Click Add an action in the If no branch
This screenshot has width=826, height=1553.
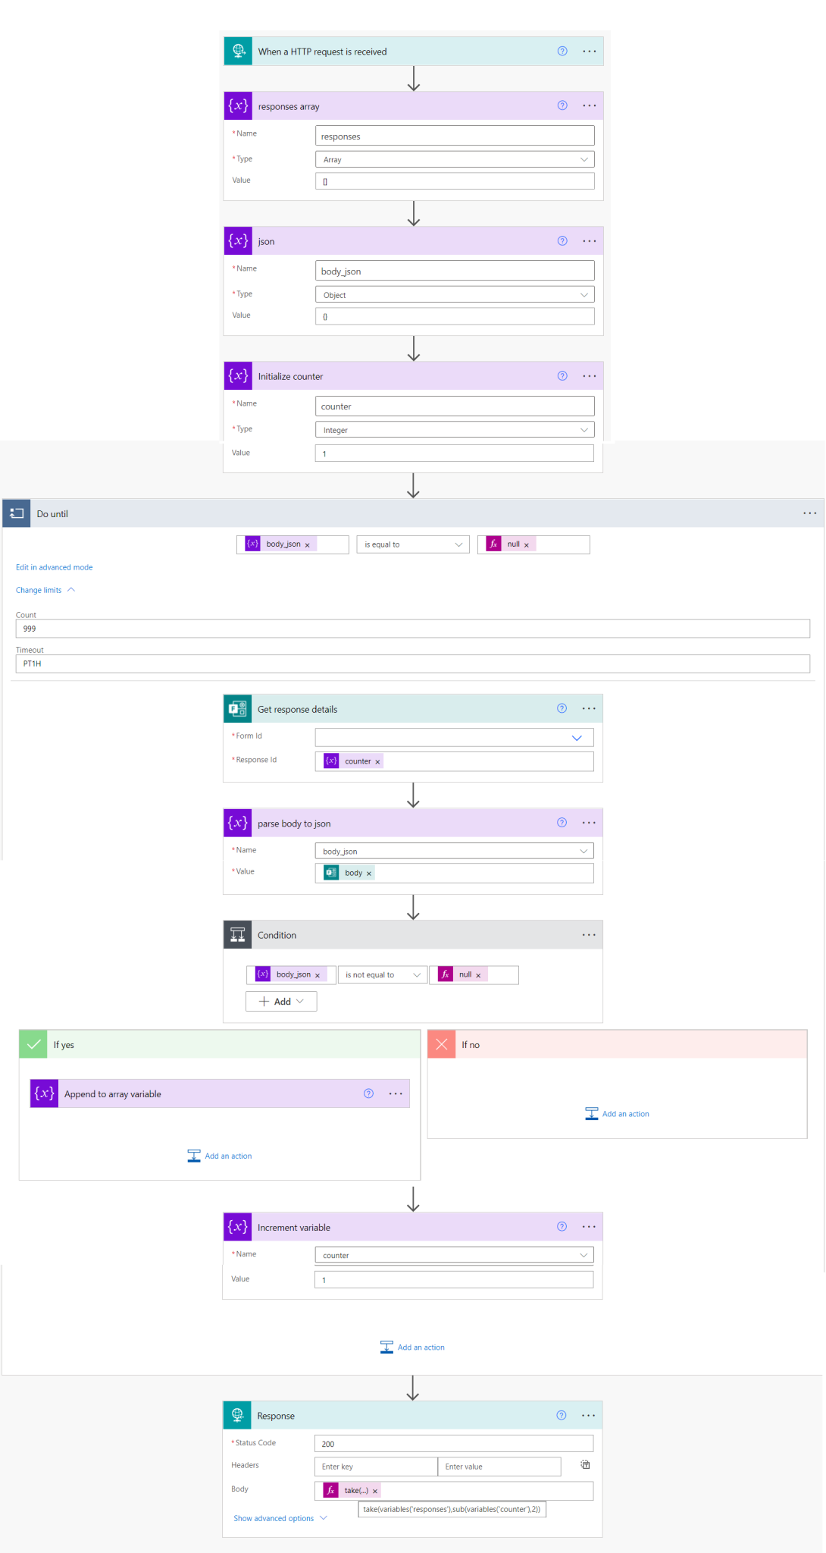click(617, 1113)
